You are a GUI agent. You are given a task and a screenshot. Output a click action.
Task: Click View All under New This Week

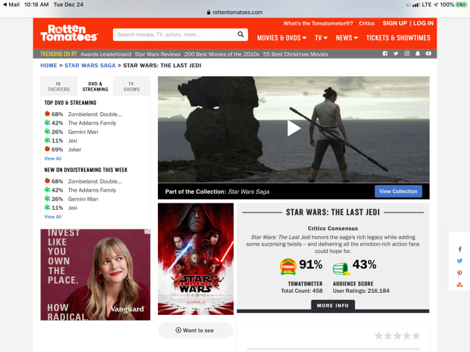53,216
